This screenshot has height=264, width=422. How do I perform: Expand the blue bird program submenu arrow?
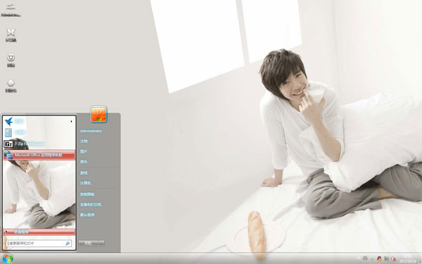pos(71,122)
